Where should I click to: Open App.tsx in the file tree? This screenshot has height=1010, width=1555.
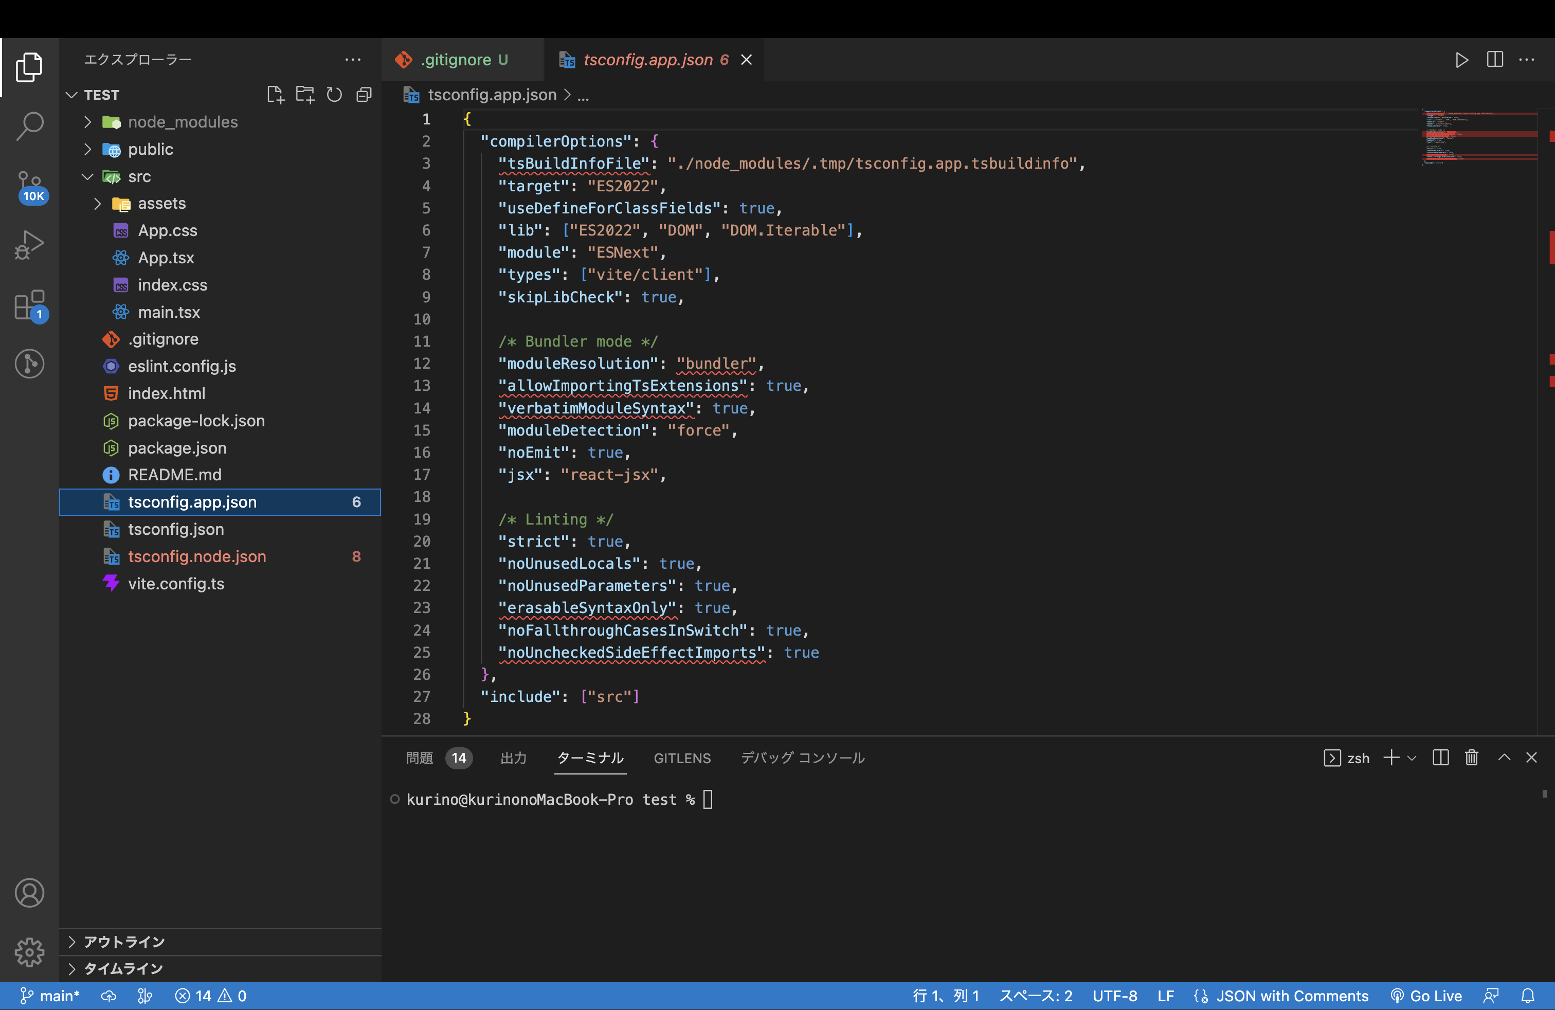(220, 258)
